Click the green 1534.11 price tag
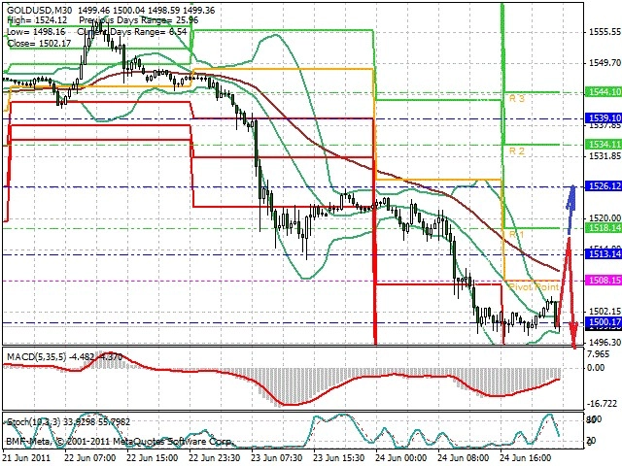The height and width of the screenshot is (466, 622). (604, 145)
